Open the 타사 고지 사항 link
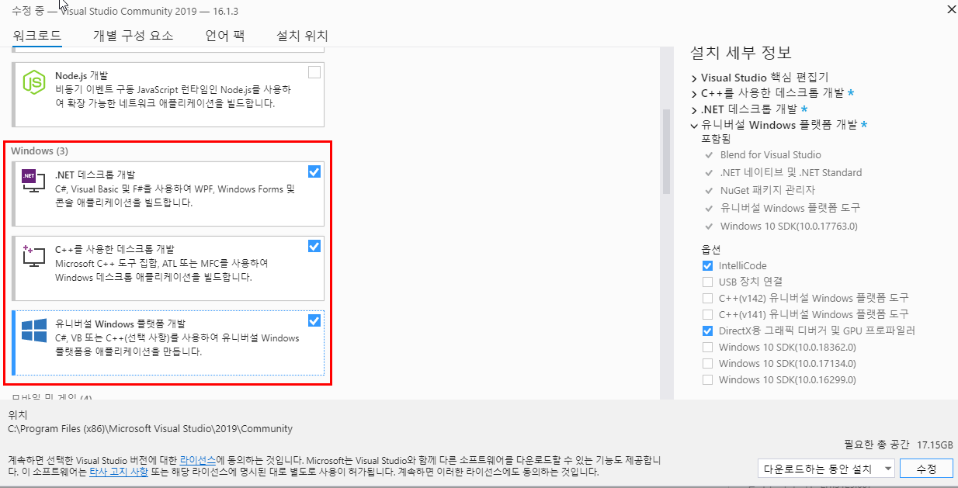The height and width of the screenshot is (488, 958). click(x=119, y=471)
